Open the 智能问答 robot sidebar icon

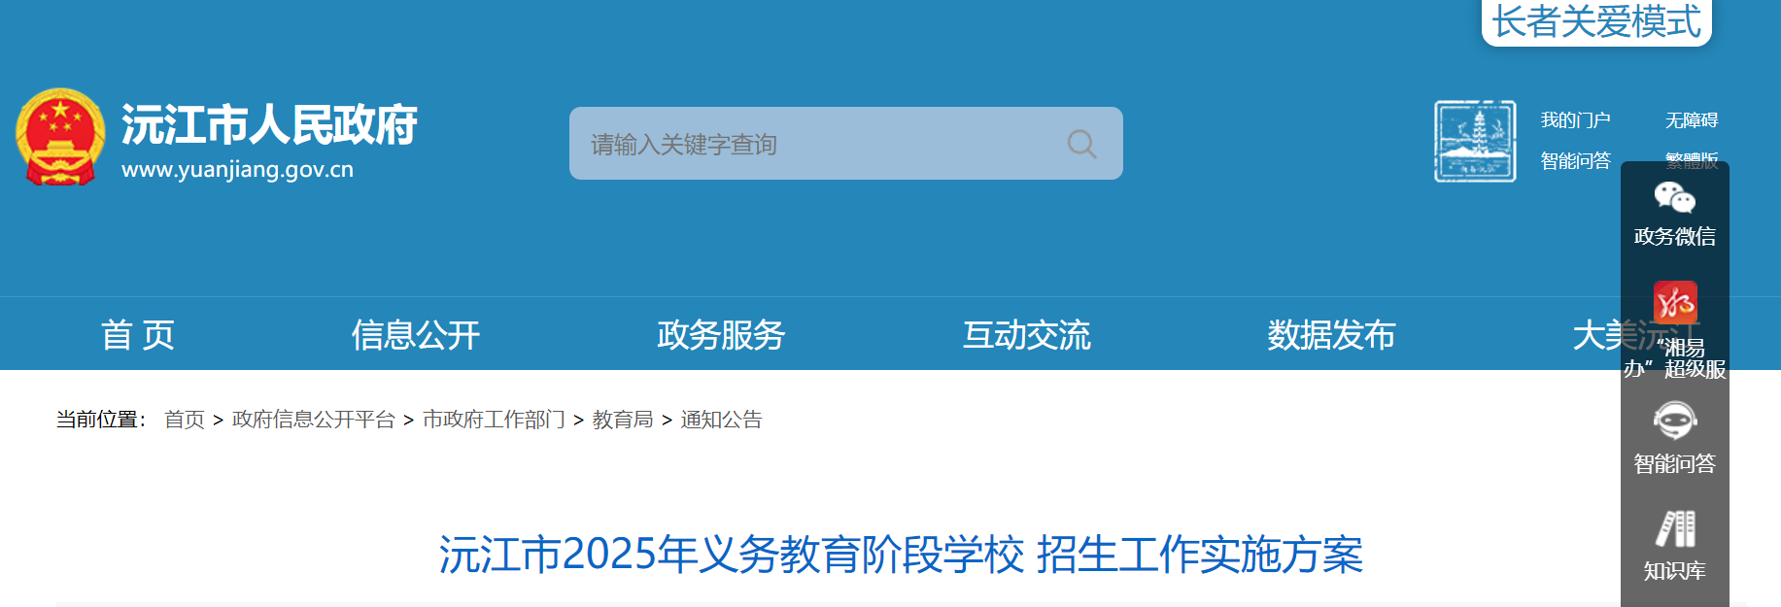(1674, 422)
